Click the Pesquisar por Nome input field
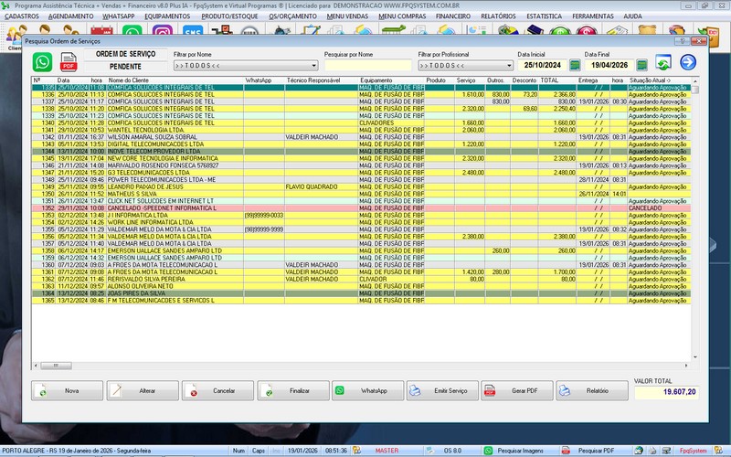 tap(368, 65)
